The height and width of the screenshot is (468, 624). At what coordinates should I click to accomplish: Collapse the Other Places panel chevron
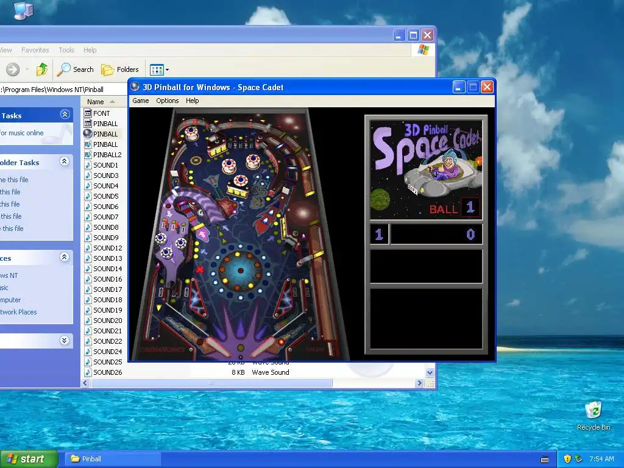[x=65, y=257]
